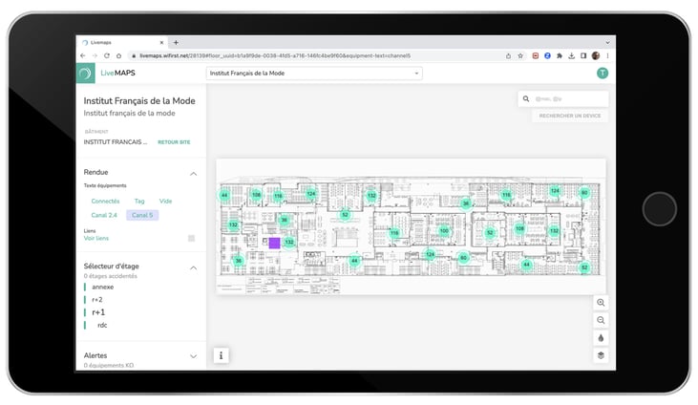This screenshot has width=698, height=405.
Task: Click the address bar URL
Action: point(275,55)
